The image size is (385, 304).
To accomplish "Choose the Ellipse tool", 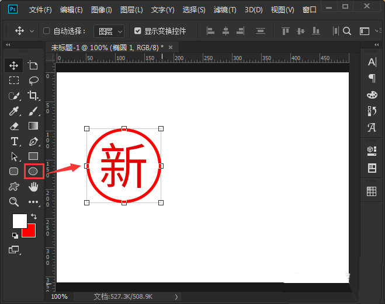I will (x=33, y=172).
